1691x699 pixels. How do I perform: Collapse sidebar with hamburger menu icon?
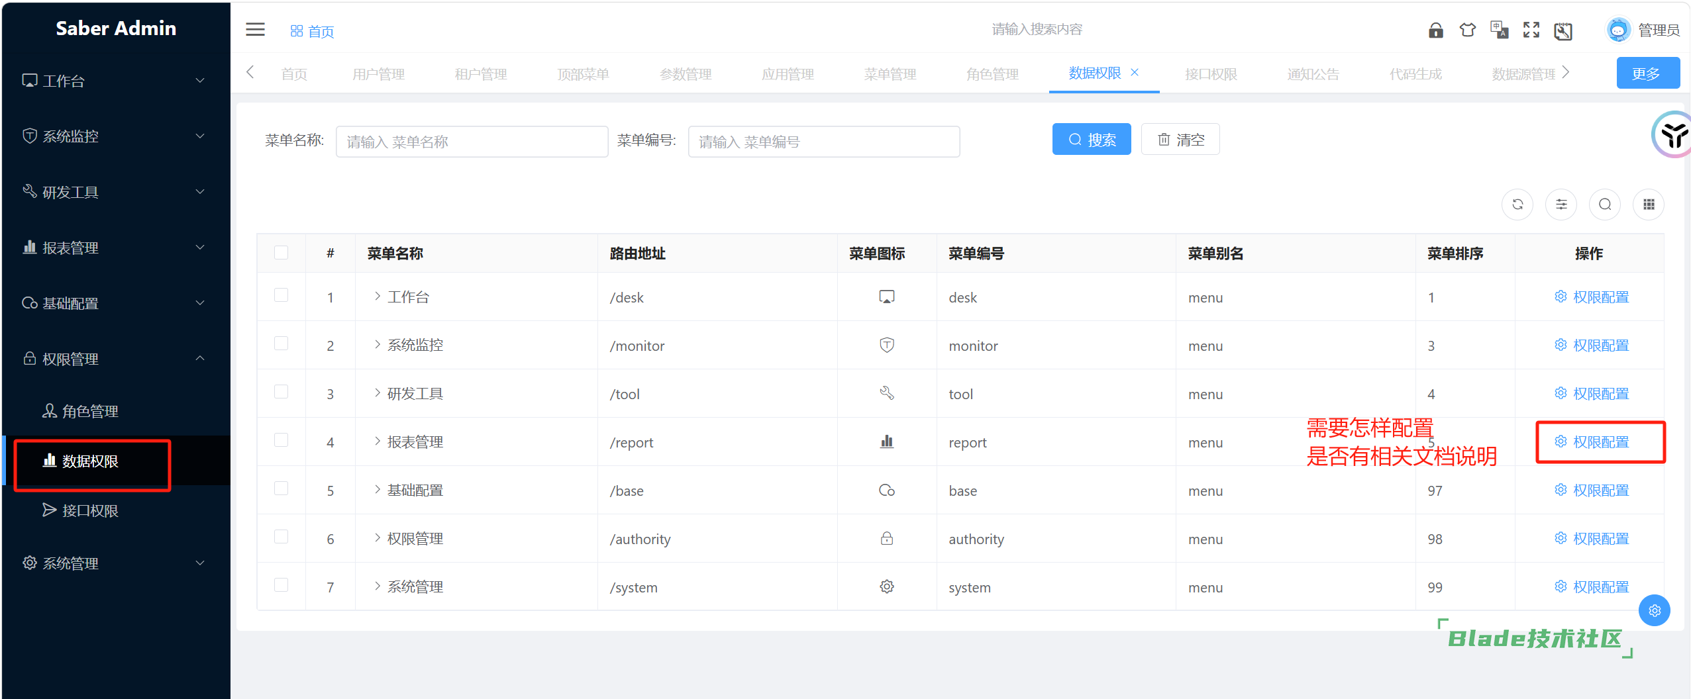click(x=255, y=30)
